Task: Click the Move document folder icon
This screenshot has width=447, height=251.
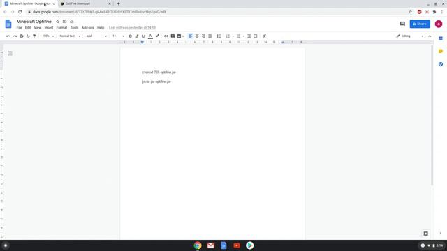Action: click(65, 22)
